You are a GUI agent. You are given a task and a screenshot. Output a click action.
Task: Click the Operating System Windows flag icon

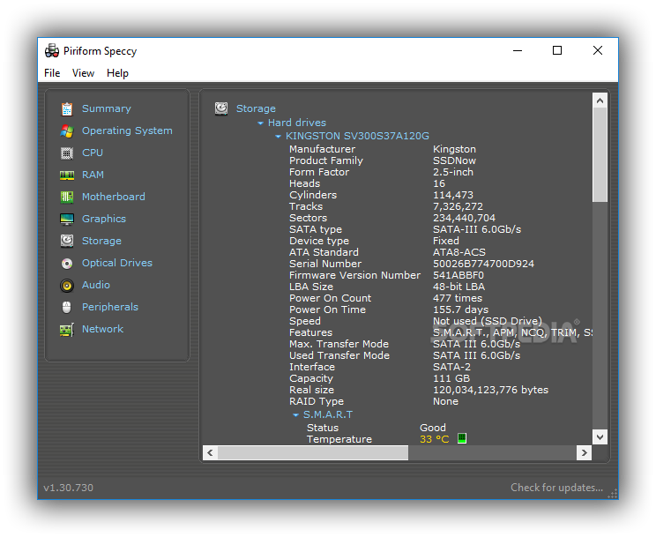pos(67,131)
